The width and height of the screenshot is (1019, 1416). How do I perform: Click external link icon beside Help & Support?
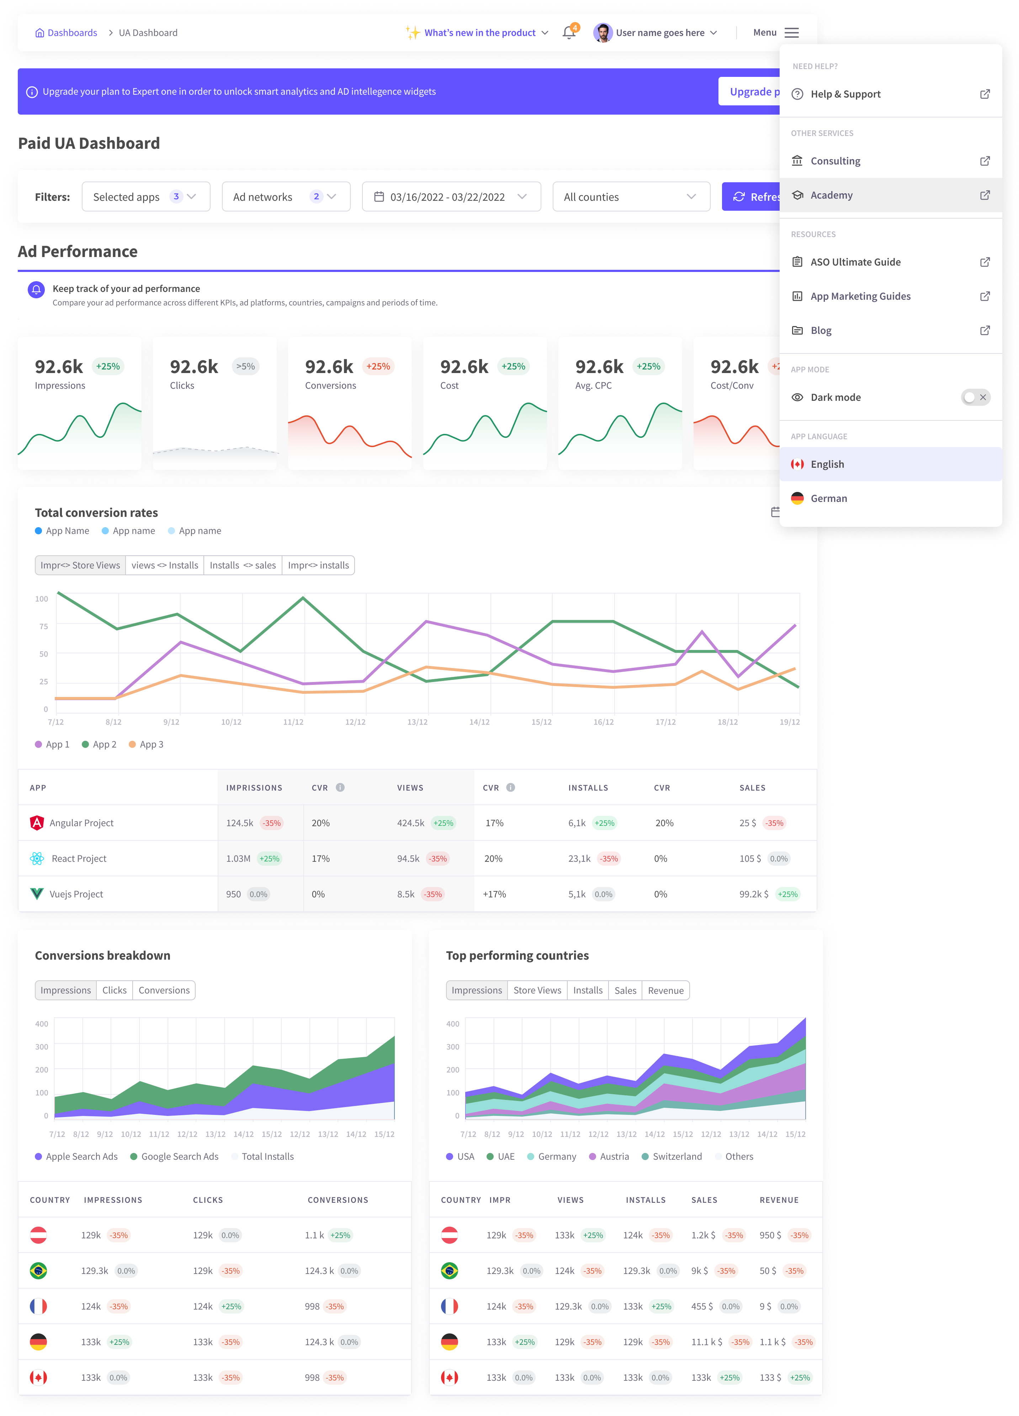985,94
